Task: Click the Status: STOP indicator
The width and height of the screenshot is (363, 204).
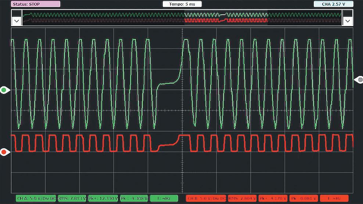Action: pyautogui.click(x=36, y=4)
